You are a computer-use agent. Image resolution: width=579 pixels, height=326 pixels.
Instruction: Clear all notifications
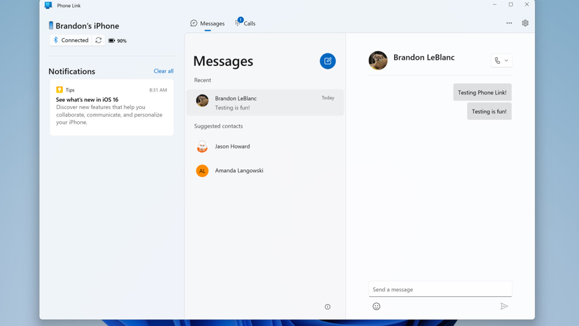163,71
